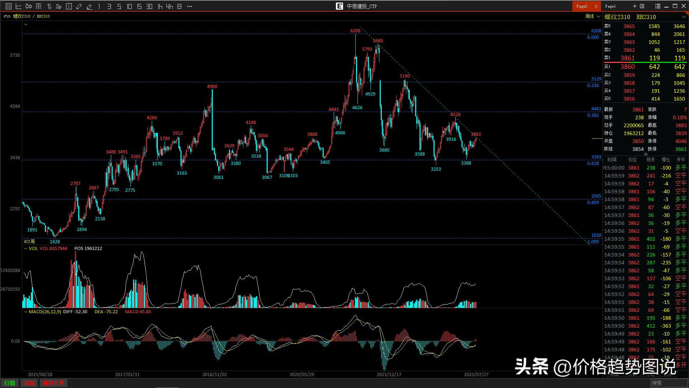Open the quote list table icon
Image resolution: width=689 pixels, height=388 pixels.
[9, 6]
